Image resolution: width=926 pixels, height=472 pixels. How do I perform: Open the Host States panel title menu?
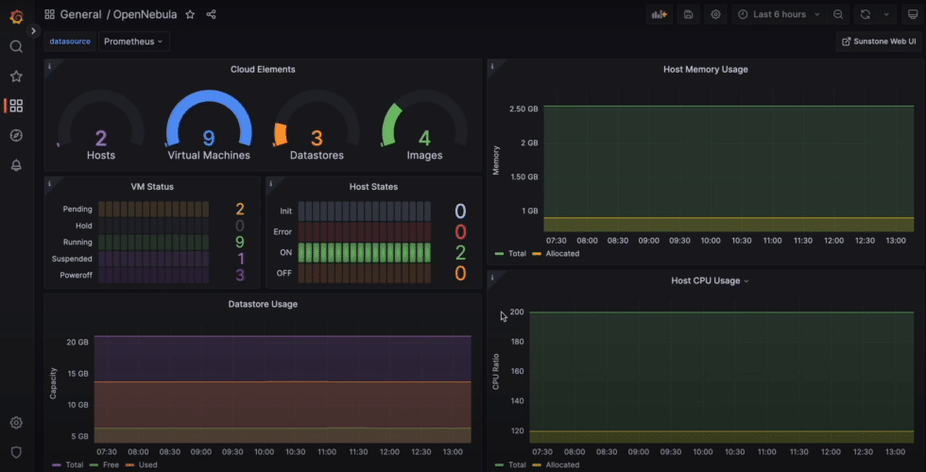374,187
